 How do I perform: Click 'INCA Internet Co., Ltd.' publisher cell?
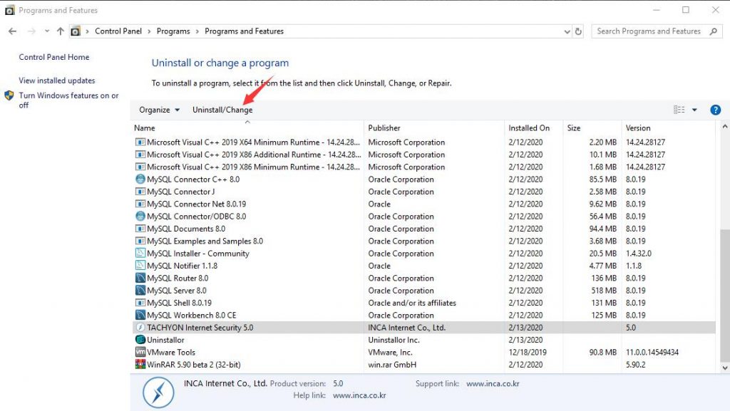pos(407,328)
